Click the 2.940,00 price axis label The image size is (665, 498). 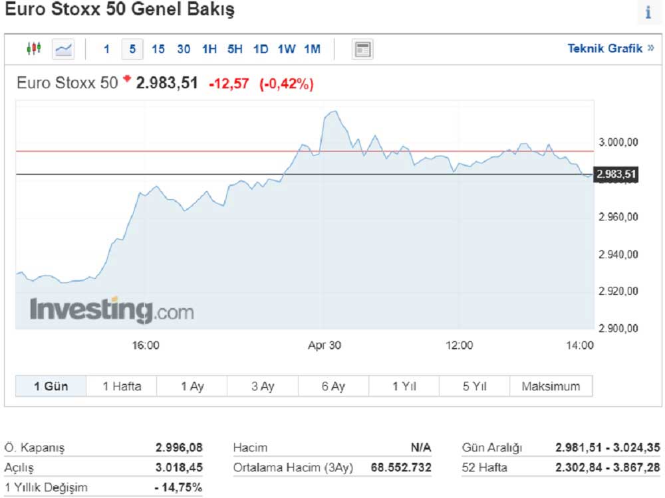(618, 254)
